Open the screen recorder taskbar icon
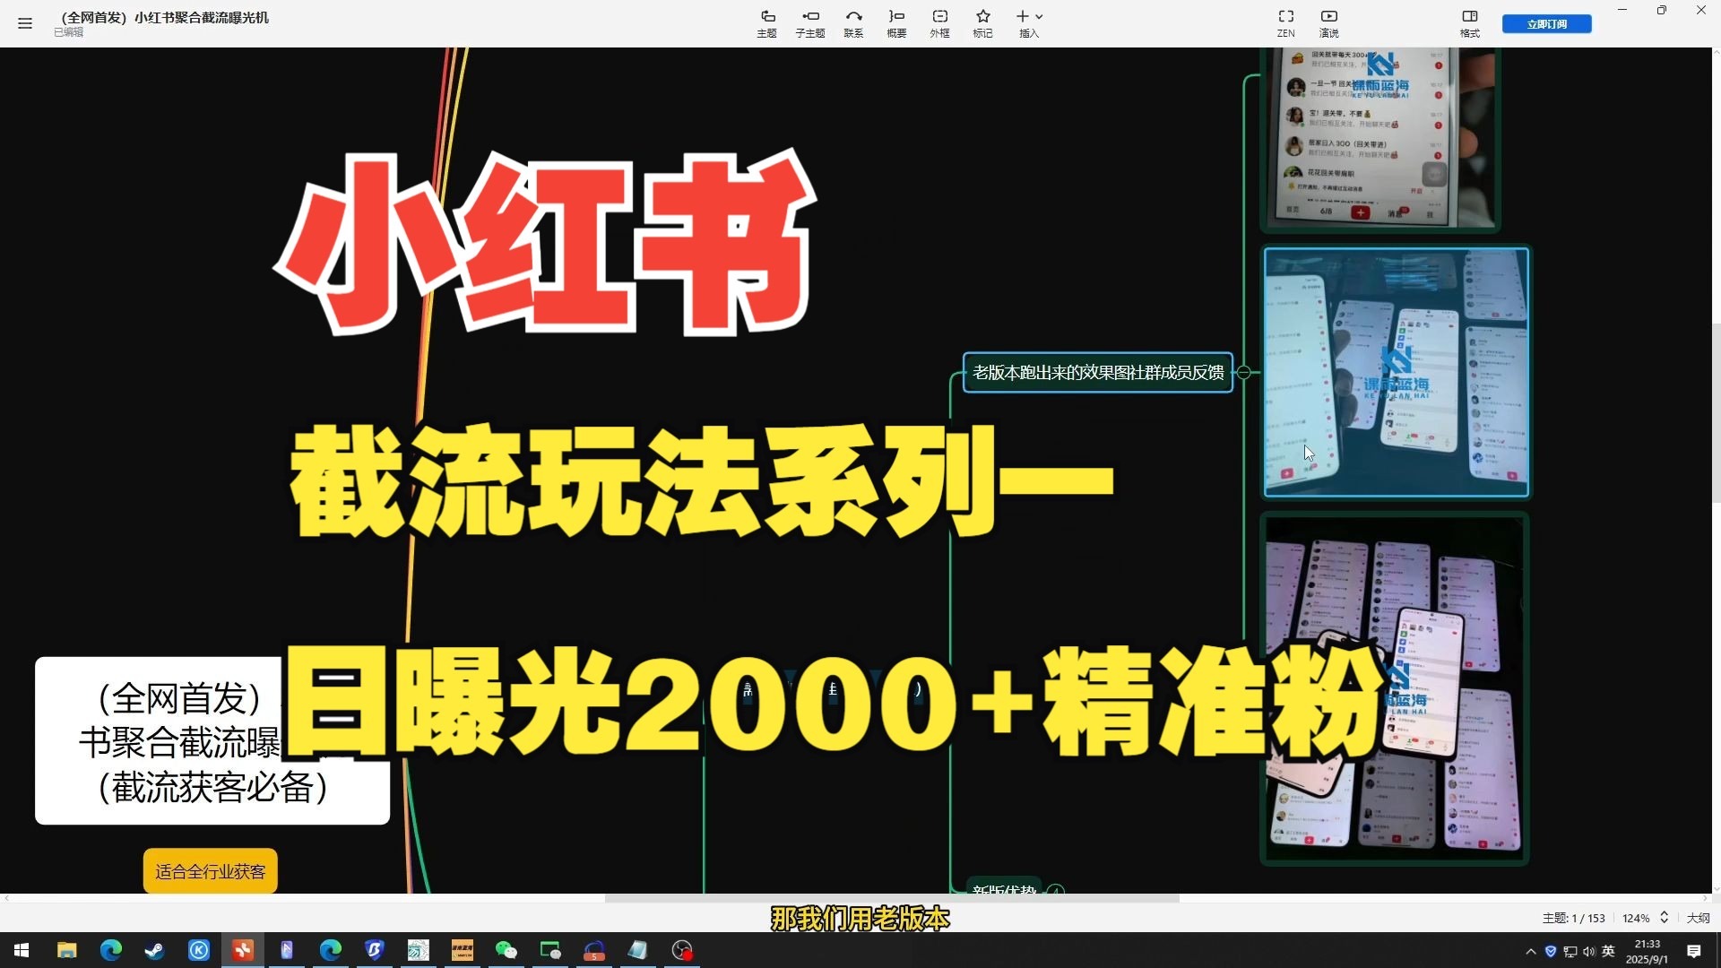The width and height of the screenshot is (1721, 968). click(x=682, y=950)
